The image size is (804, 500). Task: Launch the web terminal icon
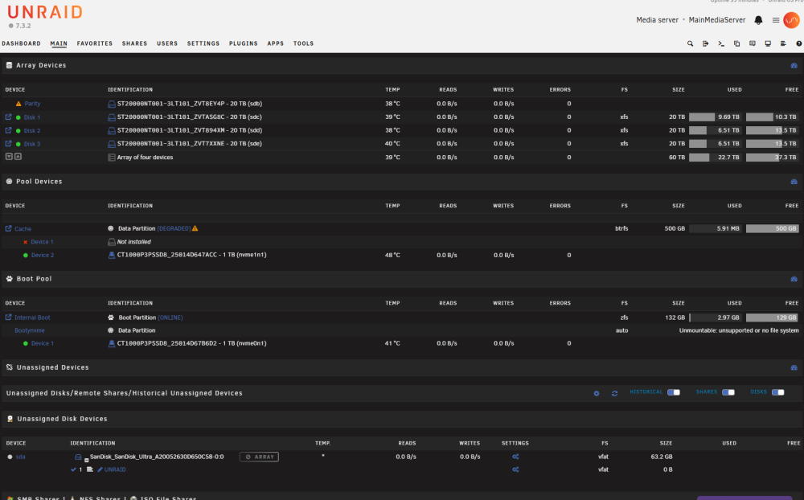click(721, 43)
